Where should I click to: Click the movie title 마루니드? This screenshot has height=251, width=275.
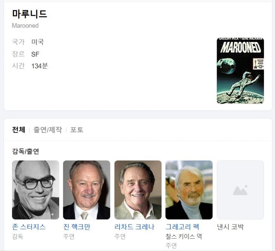(x=30, y=14)
